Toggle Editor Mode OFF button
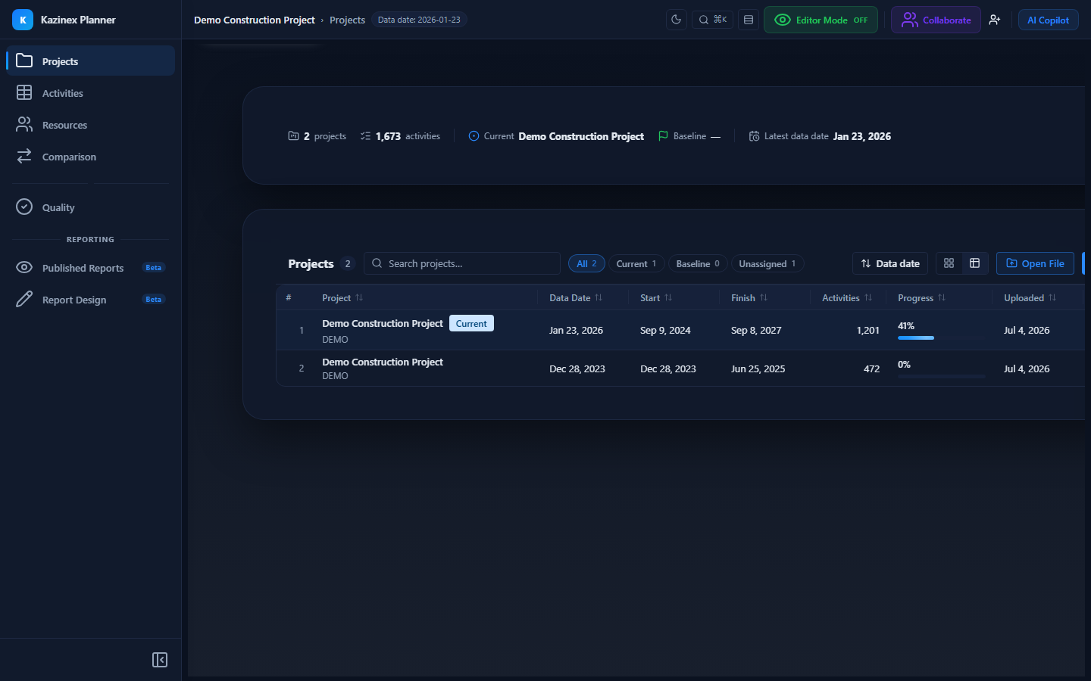The width and height of the screenshot is (1091, 681). [821, 20]
